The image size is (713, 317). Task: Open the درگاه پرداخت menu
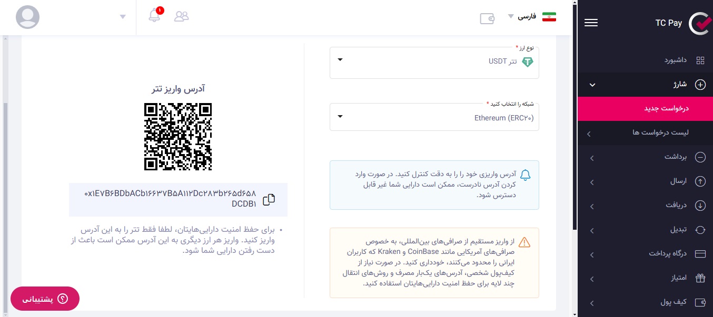[x=645, y=254]
